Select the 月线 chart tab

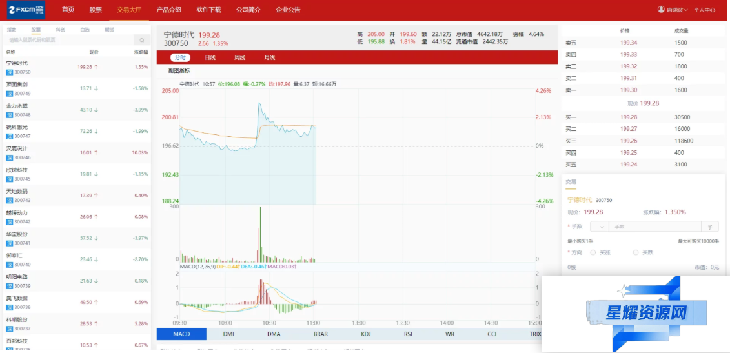[x=270, y=57]
